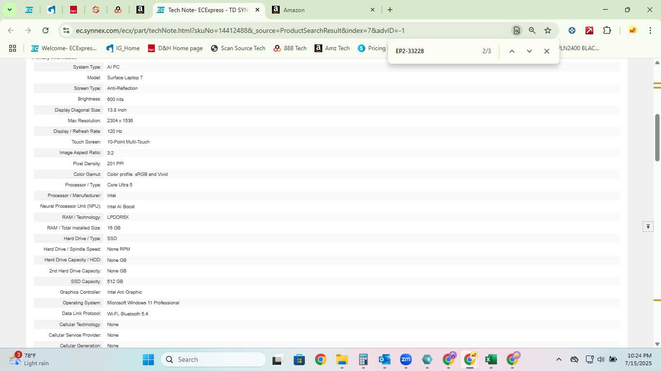Switch to the D&H pinned tab

point(74,10)
